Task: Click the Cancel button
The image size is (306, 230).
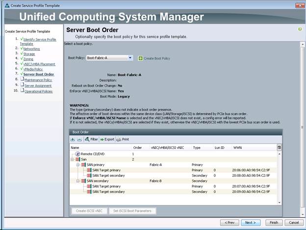Action: [x=294, y=223]
